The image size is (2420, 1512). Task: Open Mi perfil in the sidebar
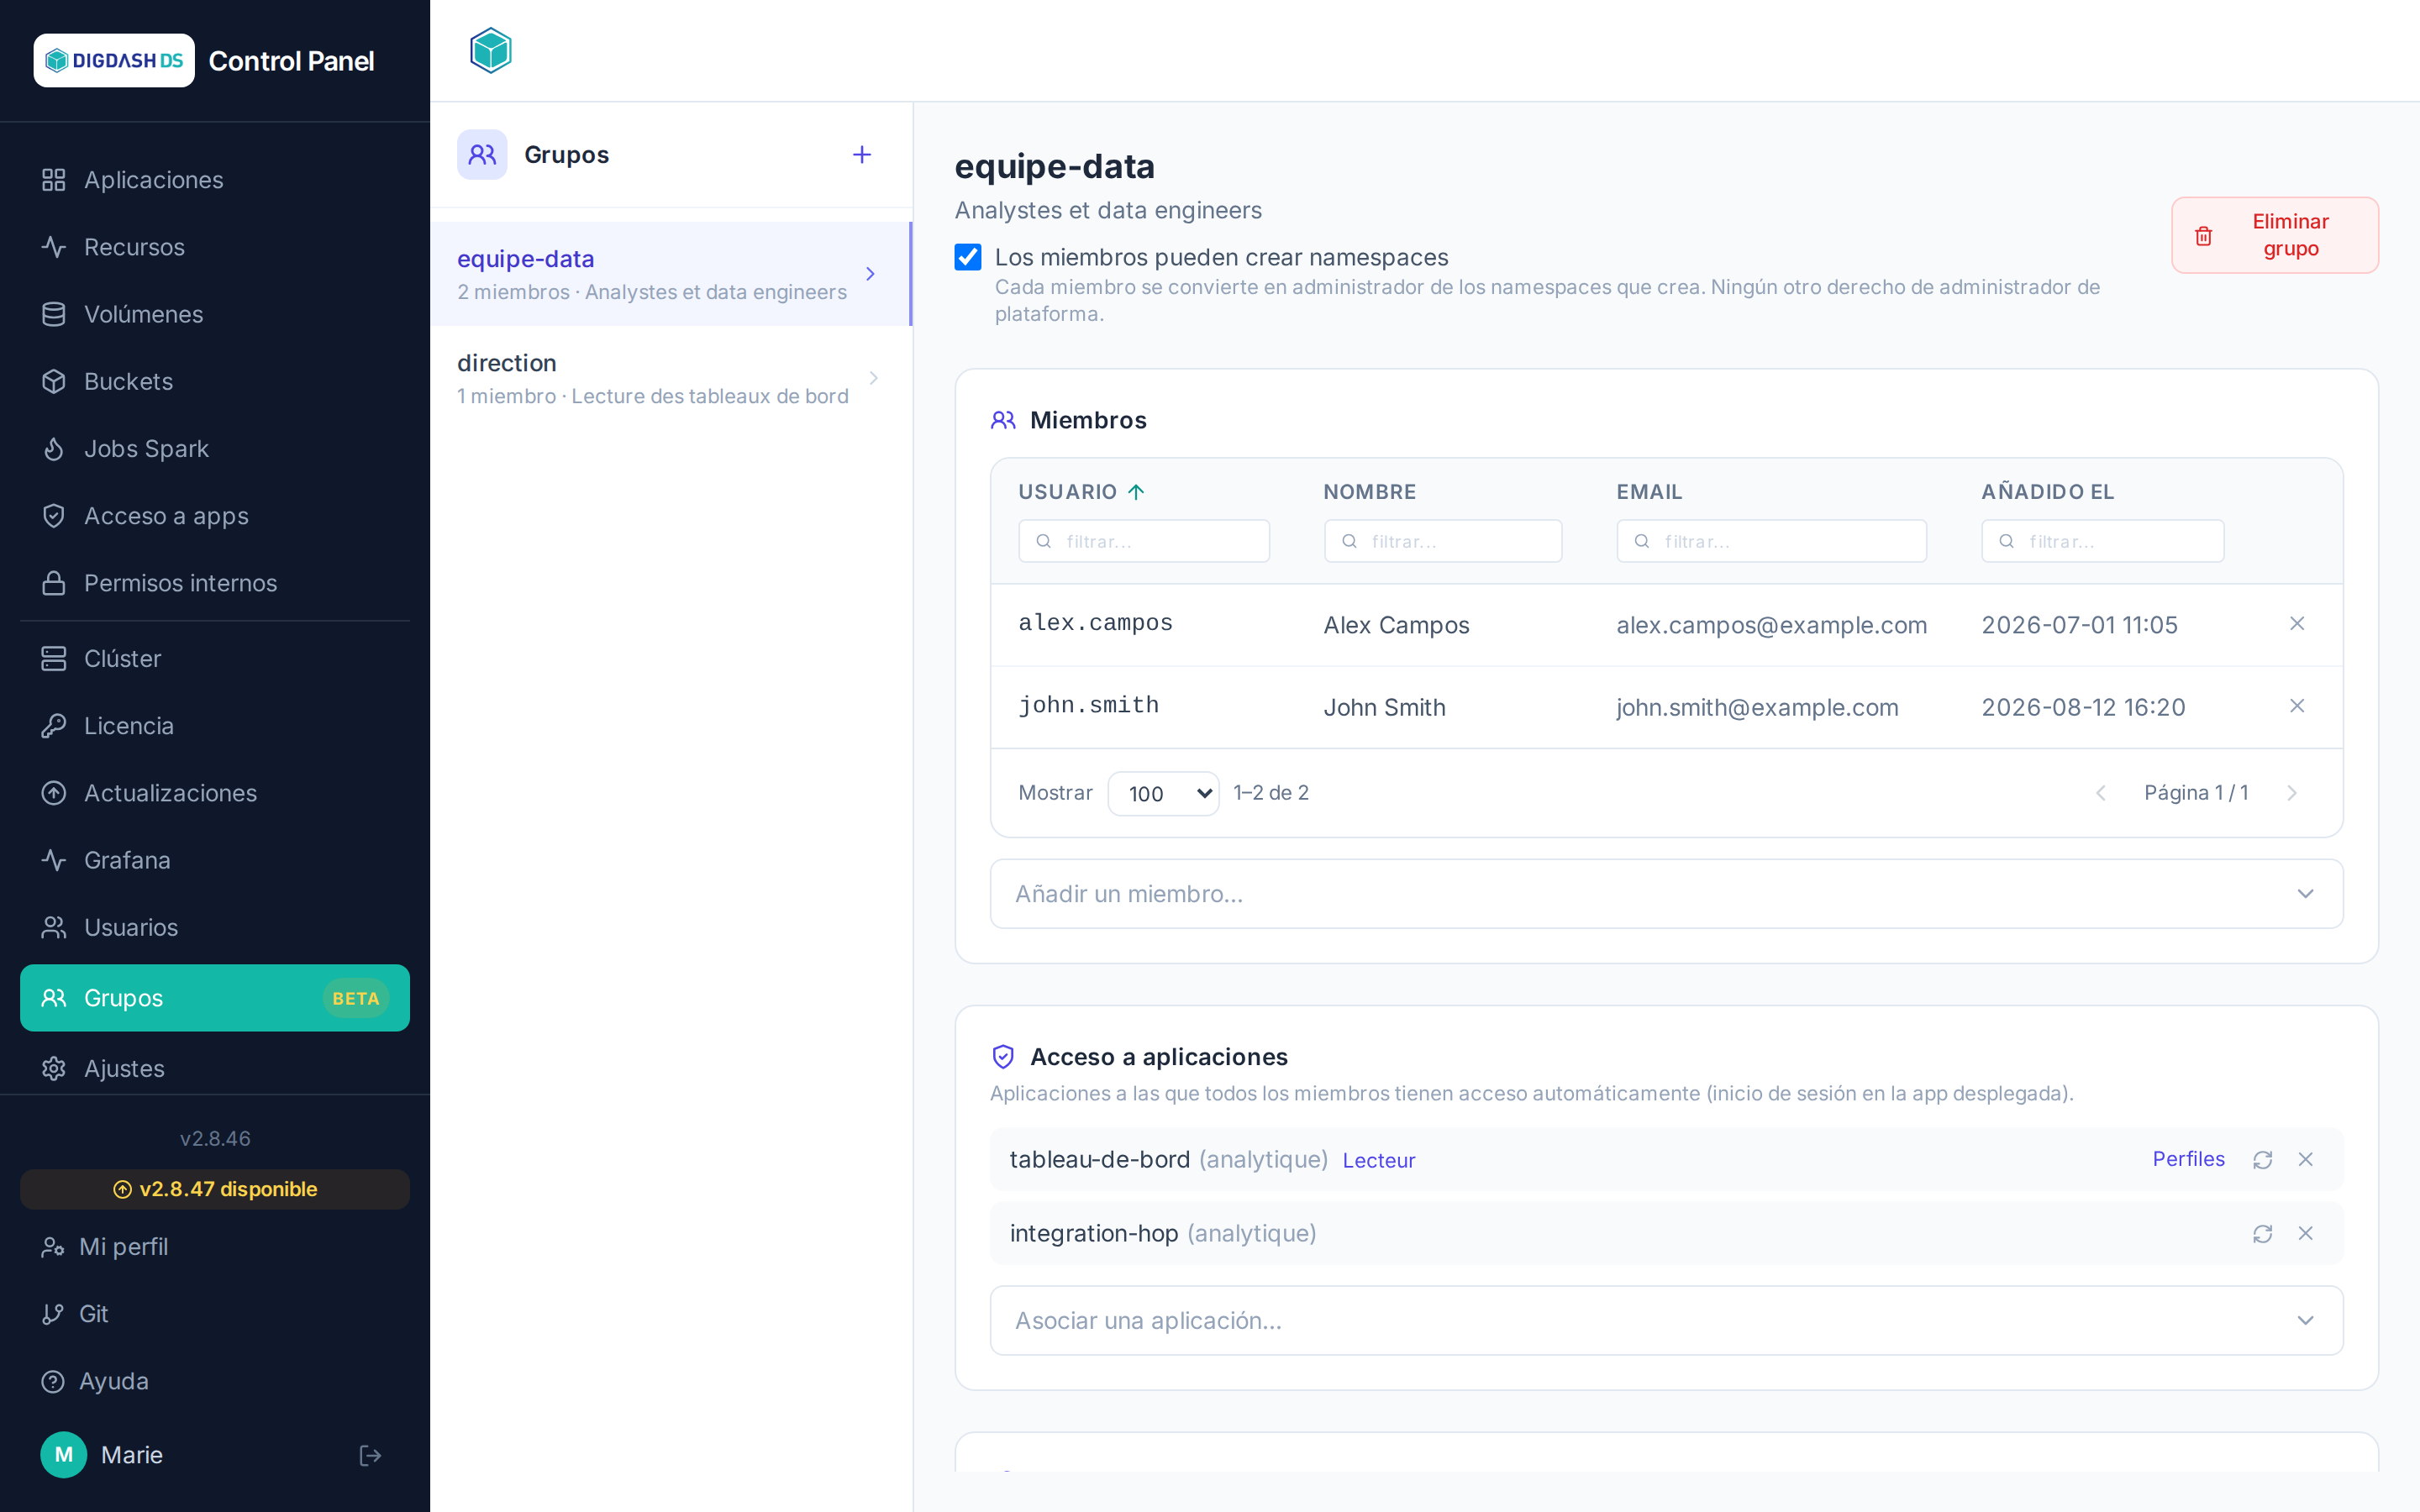point(215,1247)
